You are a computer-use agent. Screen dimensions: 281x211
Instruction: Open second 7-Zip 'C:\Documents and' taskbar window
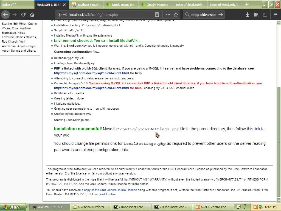(172, 207)
